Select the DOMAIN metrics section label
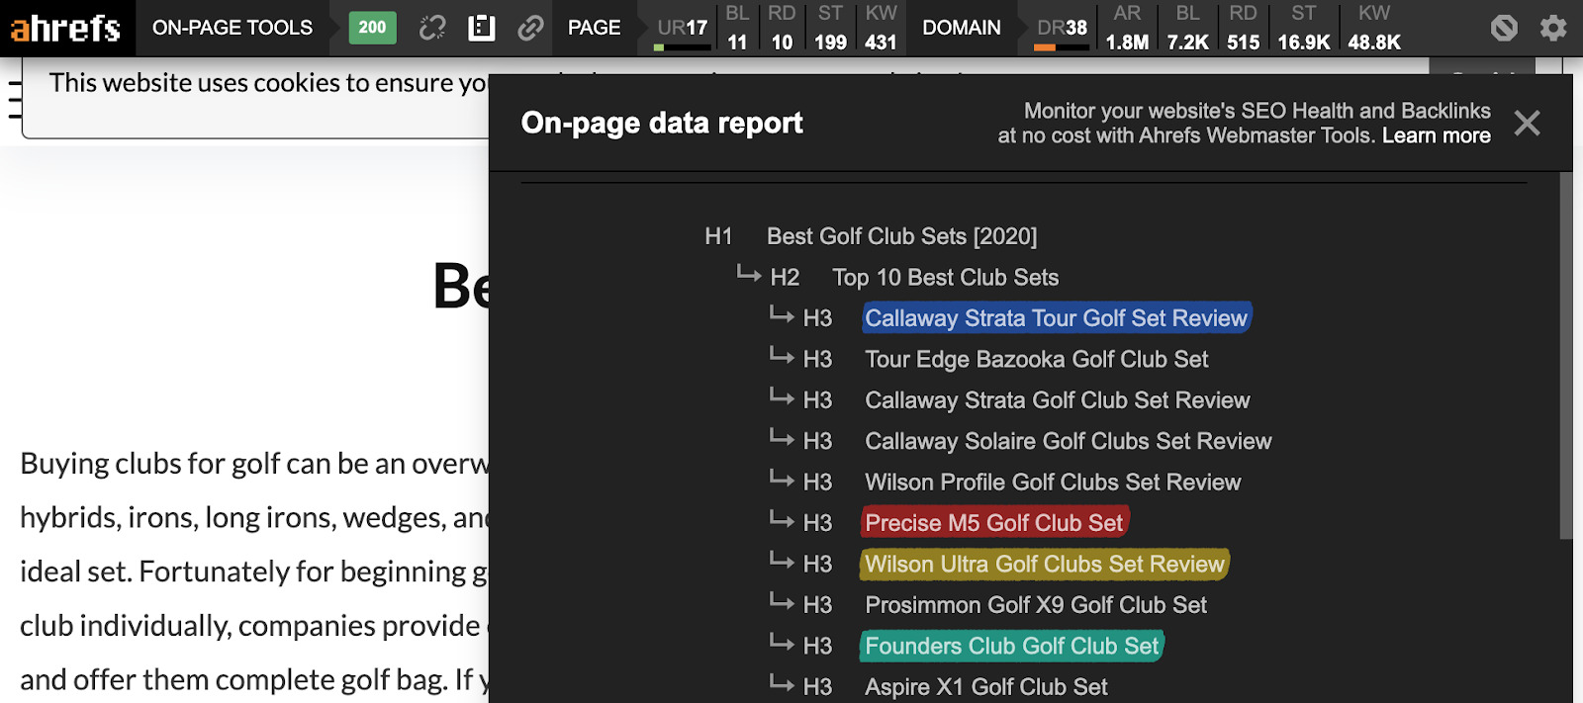This screenshot has width=1583, height=703. pyautogui.click(x=961, y=28)
